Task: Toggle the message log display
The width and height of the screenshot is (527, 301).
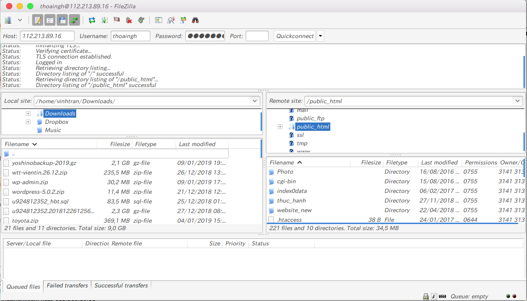Action: [38, 20]
